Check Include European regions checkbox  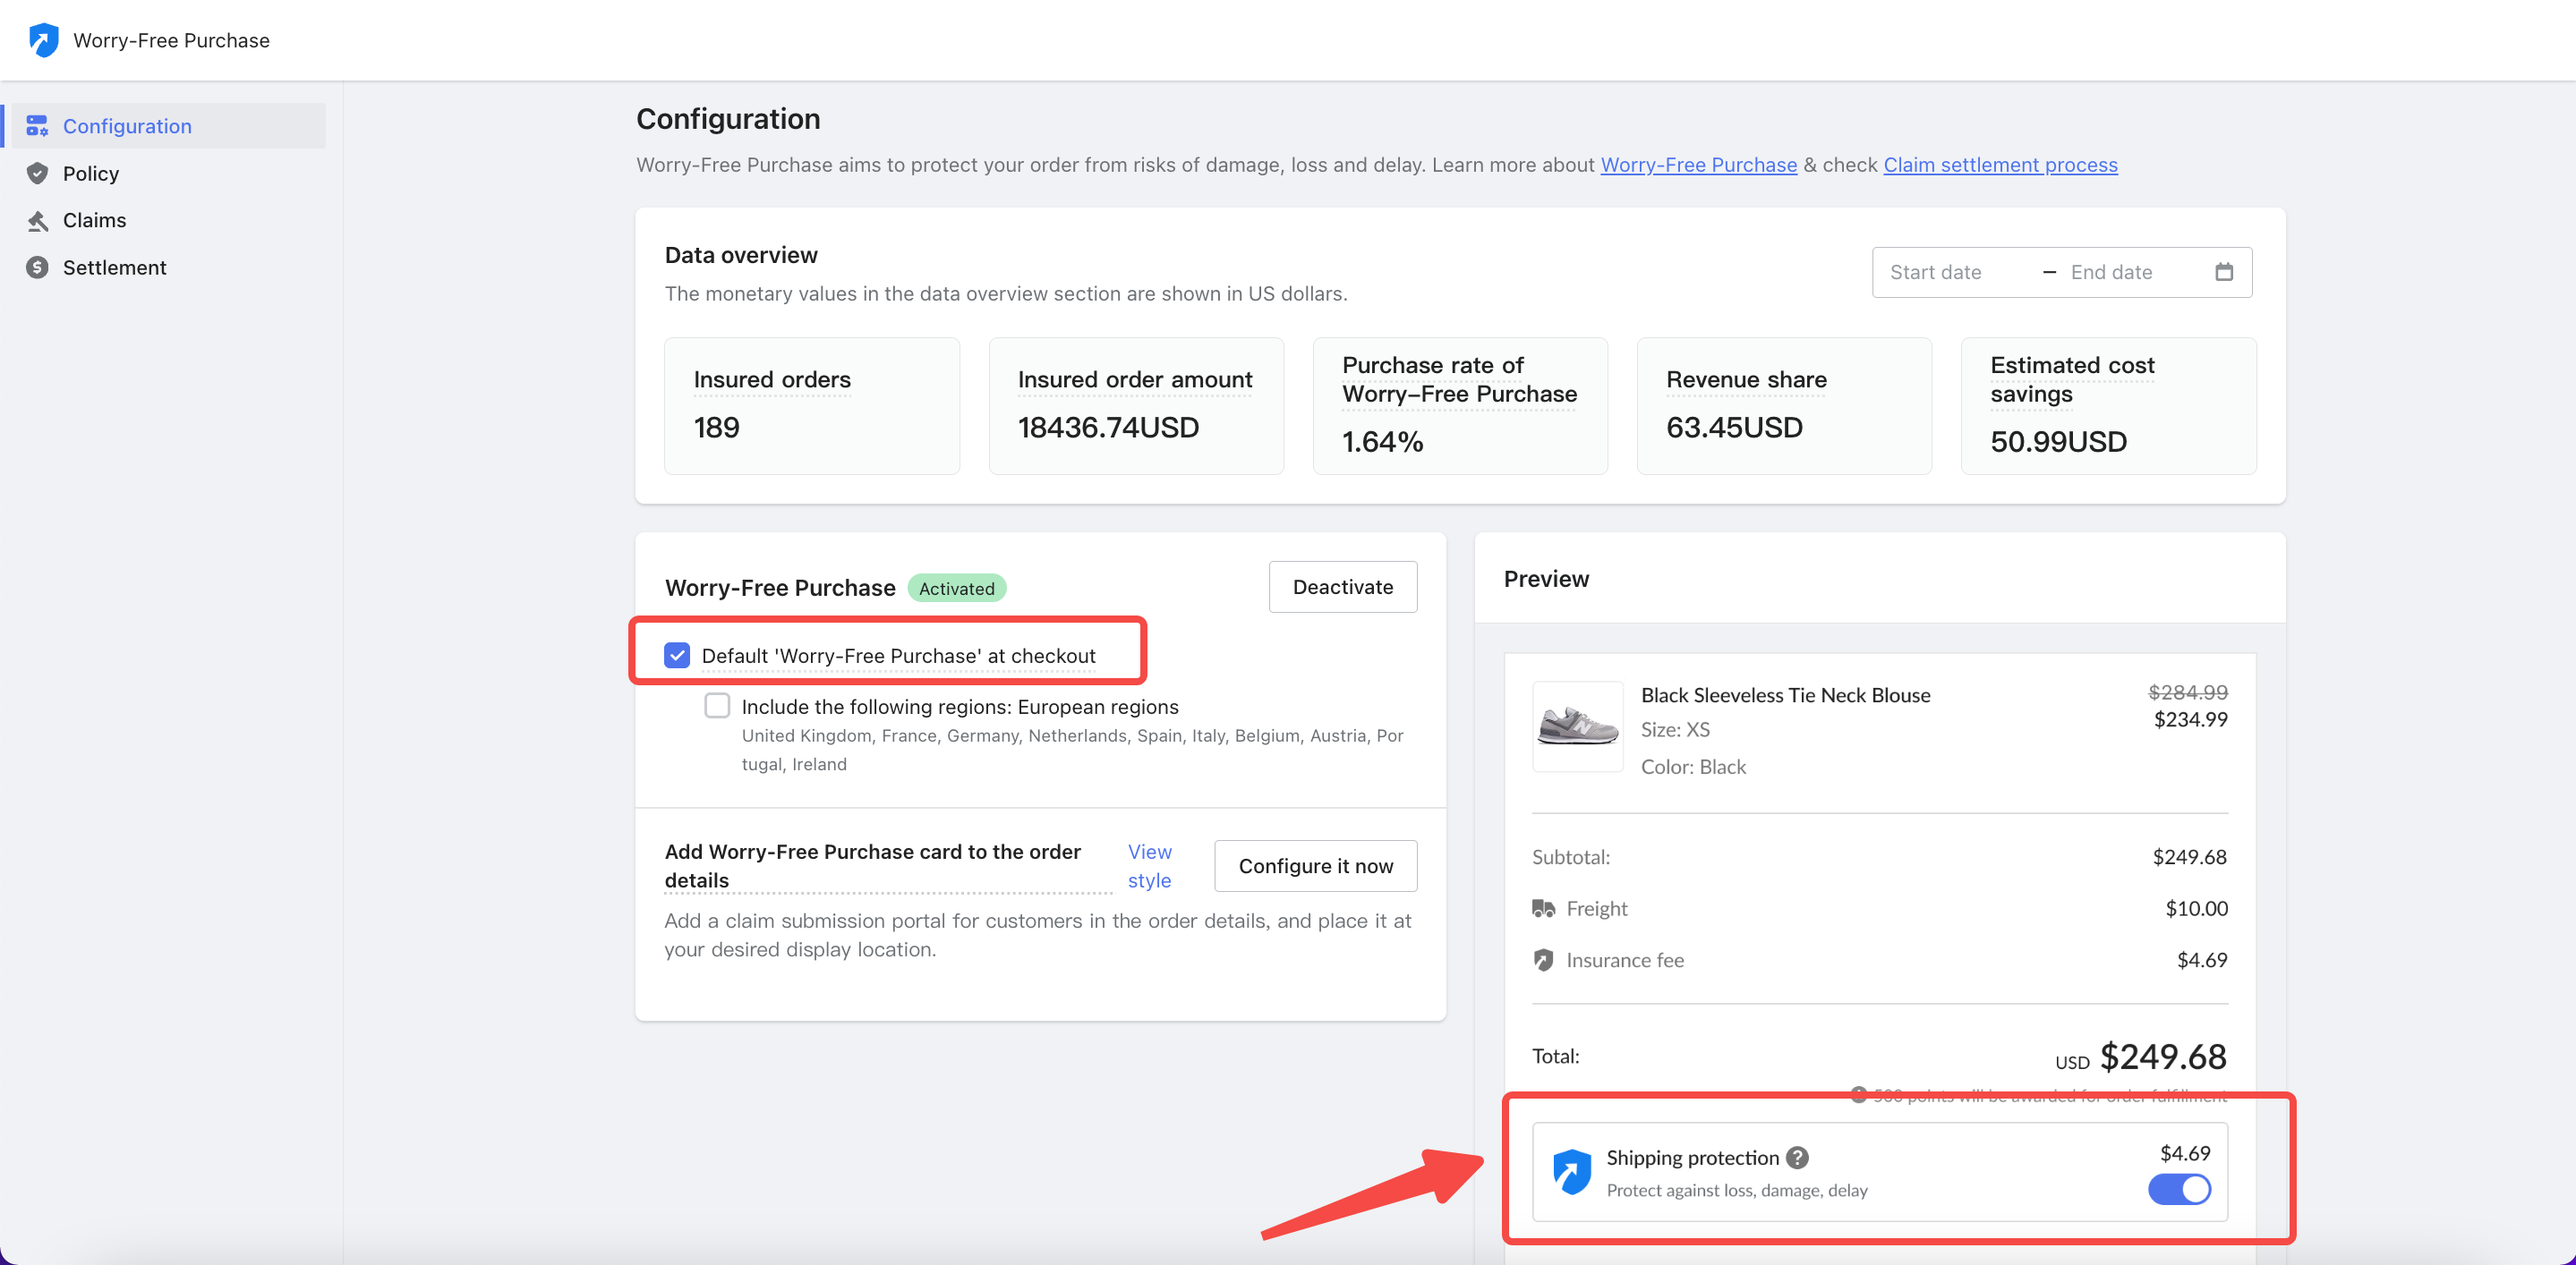click(717, 706)
